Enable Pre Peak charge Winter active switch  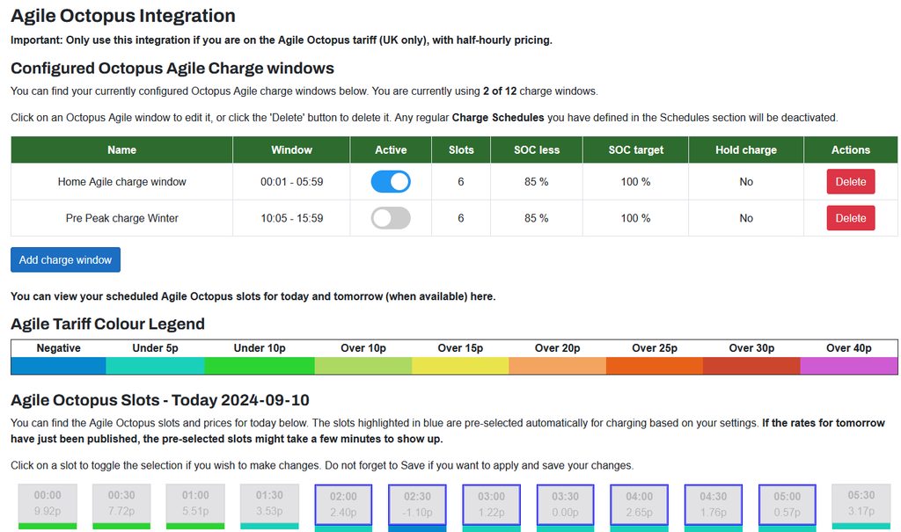pyautogui.click(x=391, y=218)
